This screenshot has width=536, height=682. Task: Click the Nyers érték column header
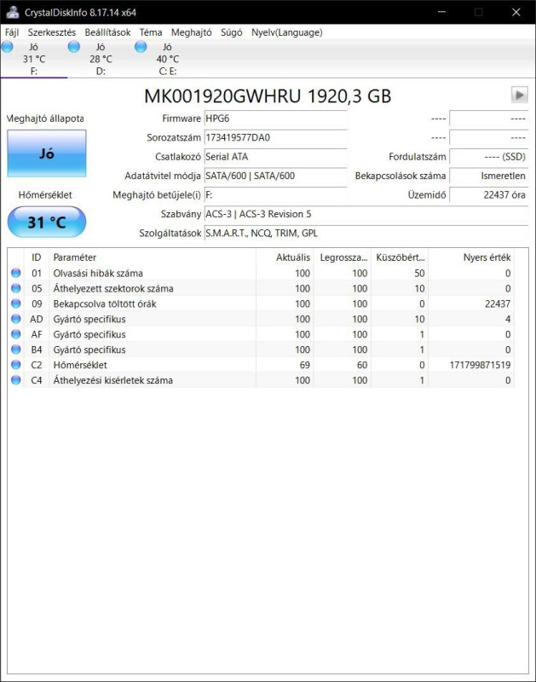471,257
